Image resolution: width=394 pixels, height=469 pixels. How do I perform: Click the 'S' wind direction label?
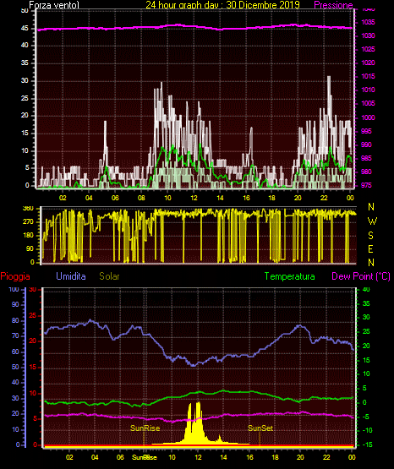pos(370,236)
